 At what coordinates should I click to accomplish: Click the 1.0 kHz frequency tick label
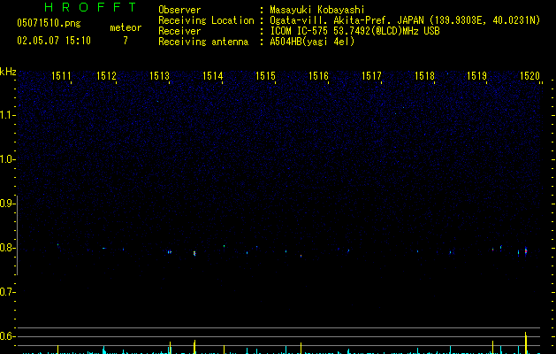tap(7, 159)
